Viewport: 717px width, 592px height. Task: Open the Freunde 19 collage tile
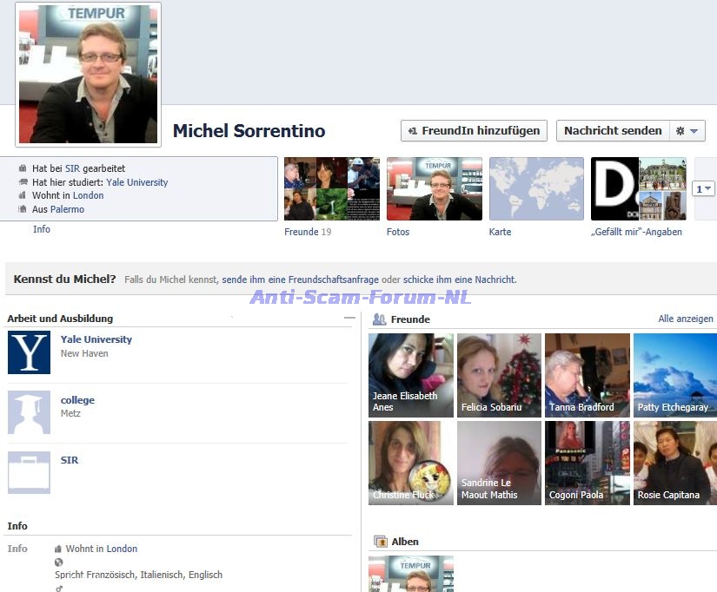click(332, 189)
